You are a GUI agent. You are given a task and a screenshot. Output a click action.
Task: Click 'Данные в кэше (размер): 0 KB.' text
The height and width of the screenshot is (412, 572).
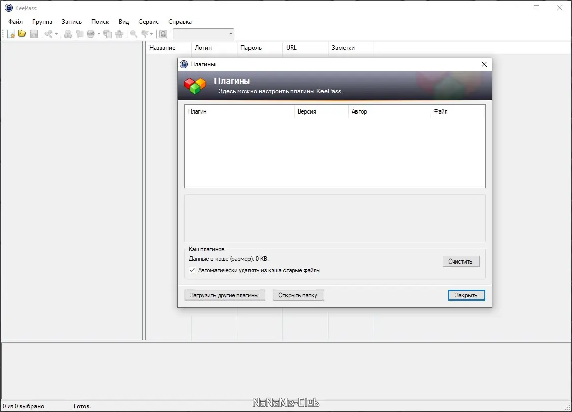[228, 259]
